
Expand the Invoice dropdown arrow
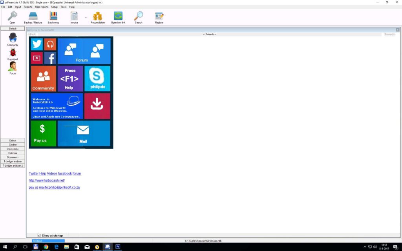pyautogui.click(x=86, y=17)
